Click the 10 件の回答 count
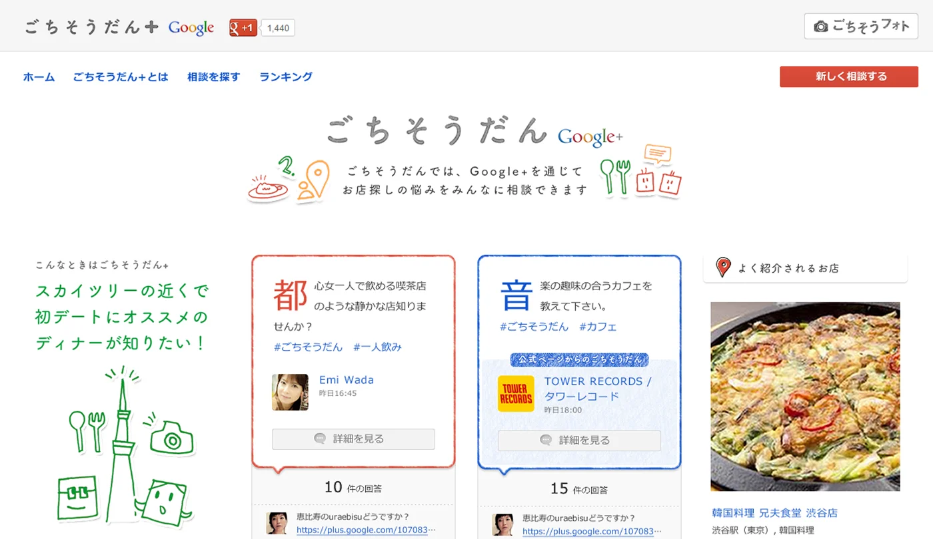This screenshot has width=933, height=539. 353,488
